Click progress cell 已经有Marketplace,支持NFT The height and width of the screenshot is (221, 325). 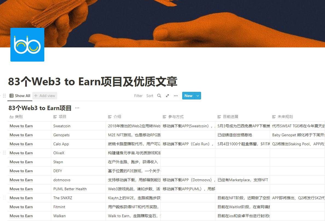pyautogui.click(x=242, y=180)
